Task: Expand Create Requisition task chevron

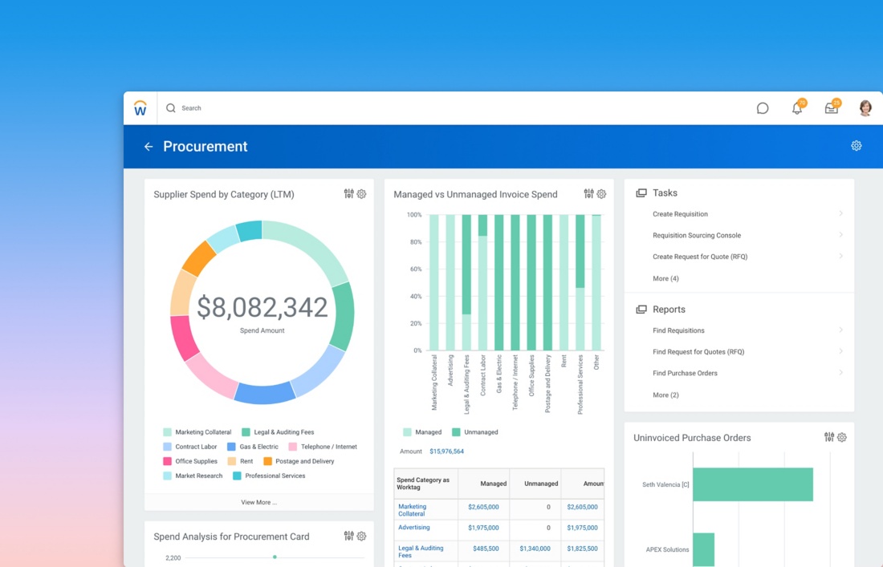Action: point(840,213)
